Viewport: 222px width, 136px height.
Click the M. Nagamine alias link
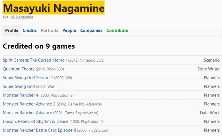pyautogui.click(x=22, y=17)
